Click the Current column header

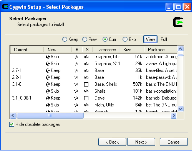(27, 50)
